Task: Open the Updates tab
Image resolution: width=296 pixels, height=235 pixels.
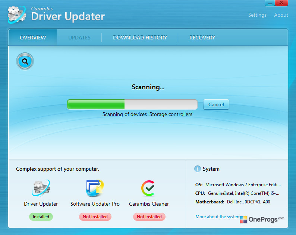Action: click(x=79, y=38)
